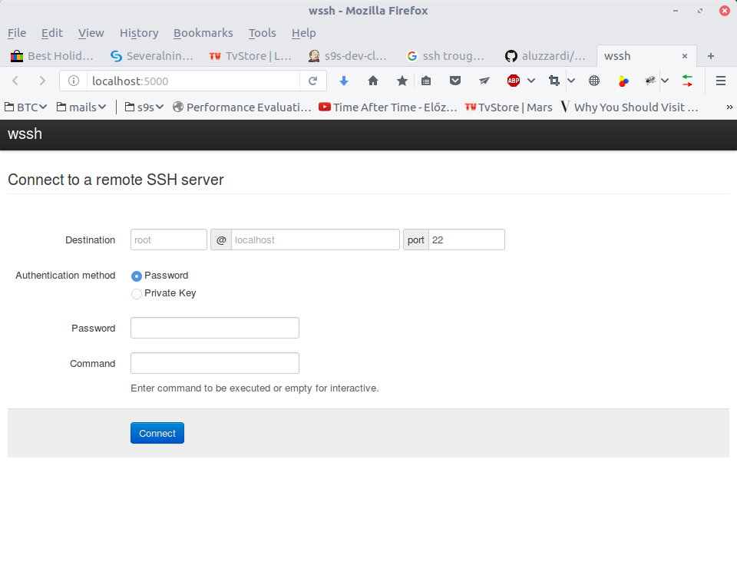The height and width of the screenshot is (588, 737).
Task: Click the Command input field
Action: (215, 363)
